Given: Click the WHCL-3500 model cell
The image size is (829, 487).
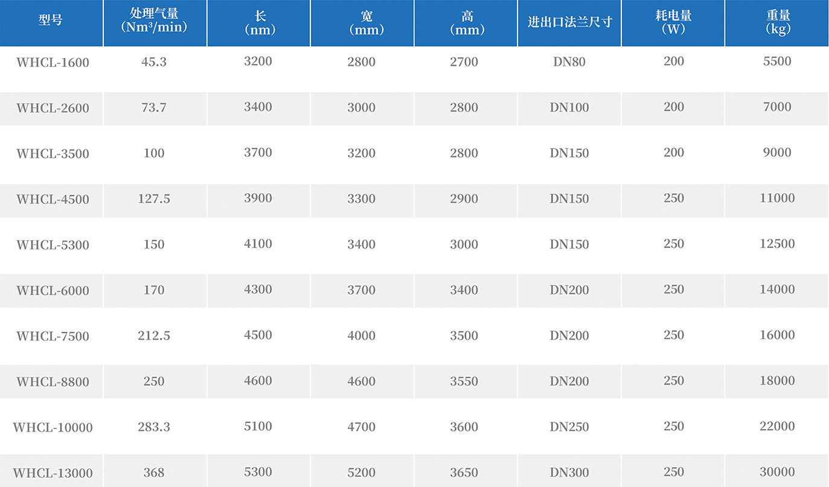Looking at the screenshot, I should (53, 154).
